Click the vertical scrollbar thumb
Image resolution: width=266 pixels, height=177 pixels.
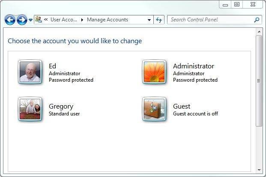[259, 80]
